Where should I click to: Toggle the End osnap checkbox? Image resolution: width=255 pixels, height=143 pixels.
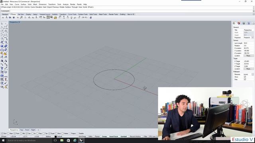coord(2,133)
